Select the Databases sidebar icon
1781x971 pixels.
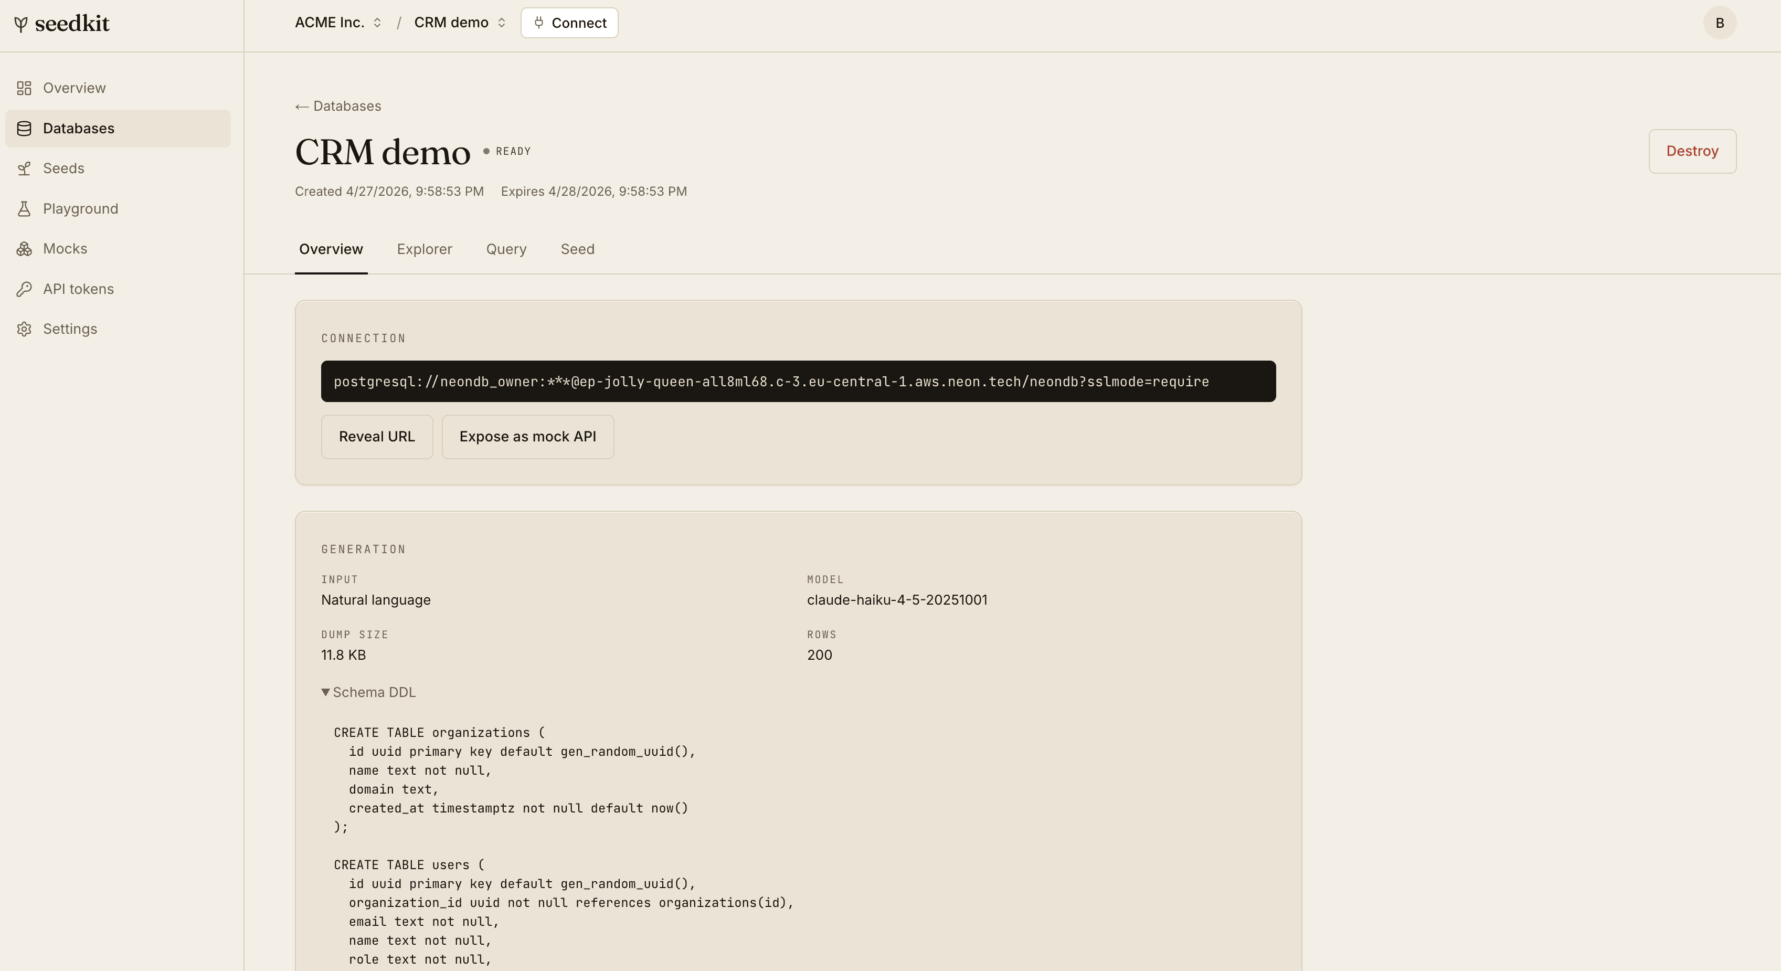(x=24, y=128)
